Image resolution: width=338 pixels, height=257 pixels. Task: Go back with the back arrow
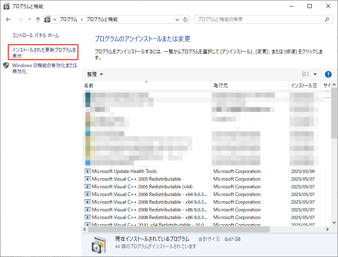[8, 19]
